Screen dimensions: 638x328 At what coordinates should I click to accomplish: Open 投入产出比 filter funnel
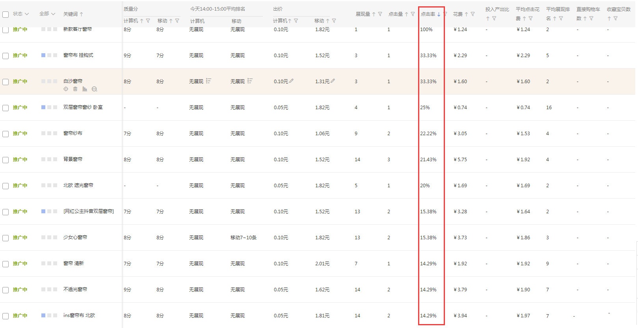tap(494, 19)
